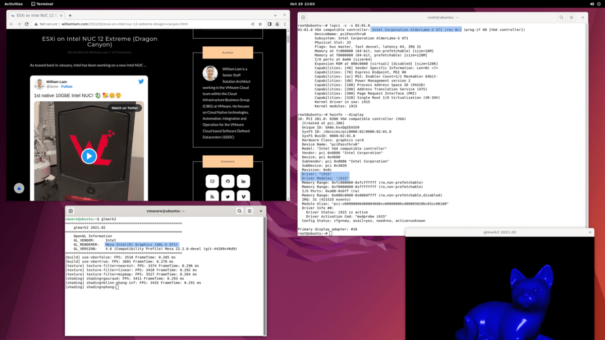Click highlighted 'Intel Corporation AlderLake-S GT1' text

(x=416, y=30)
